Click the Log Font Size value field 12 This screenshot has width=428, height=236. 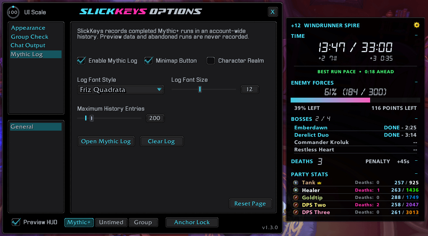[x=249, y=89]
